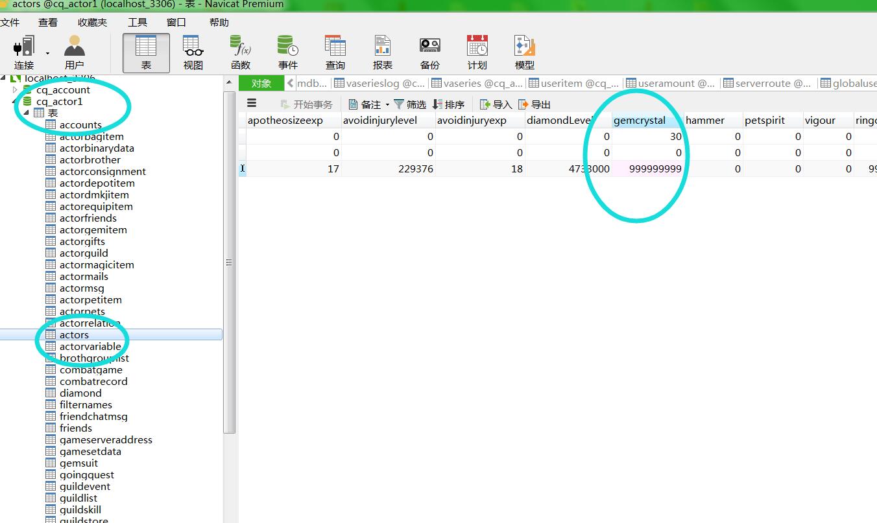Open the Model (模型) toolbar icon
This screenshot has height=523, width=877.
[524, 48]
